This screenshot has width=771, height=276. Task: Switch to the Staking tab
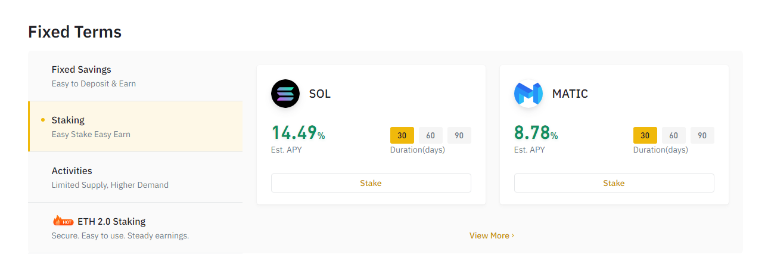[135, 126]
